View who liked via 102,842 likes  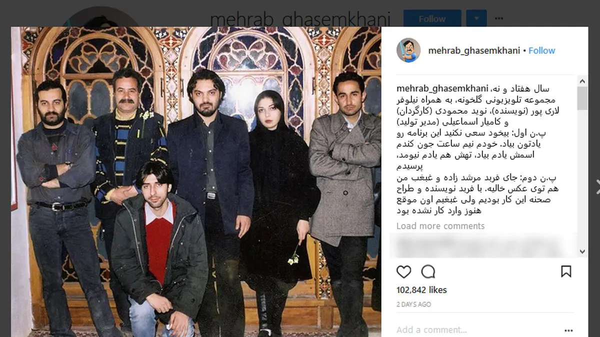pos(421,290)
